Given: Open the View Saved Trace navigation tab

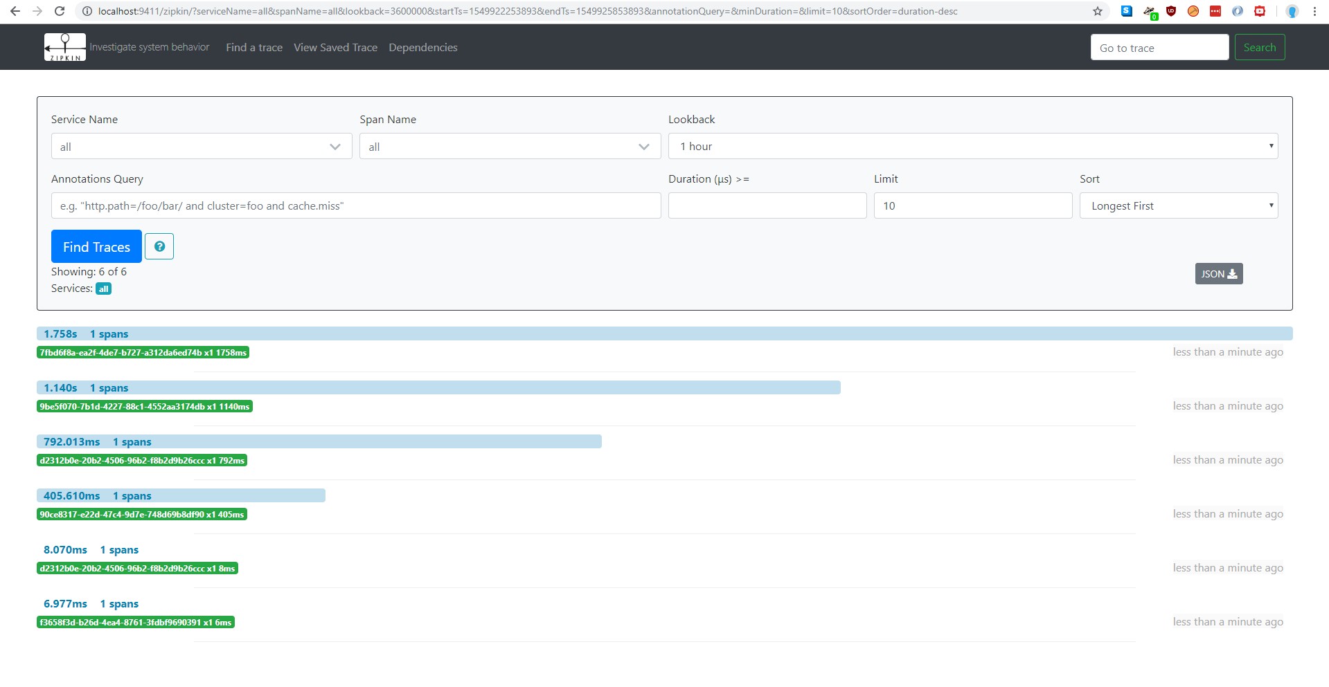Looking at the screenshot, I should tap(335, 48).
